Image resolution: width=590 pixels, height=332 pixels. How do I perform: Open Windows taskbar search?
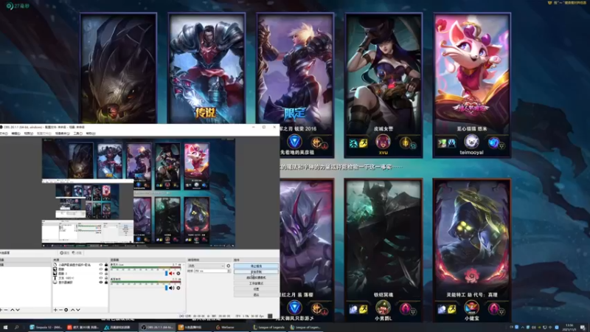click(16, 328)
